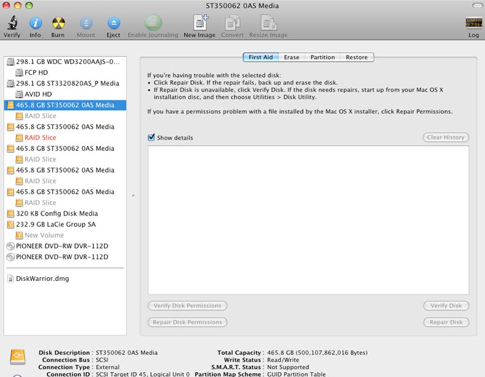Select the red RAID Slice entry
The height and width of the screenshot is (377, 485).
(65, 137)
